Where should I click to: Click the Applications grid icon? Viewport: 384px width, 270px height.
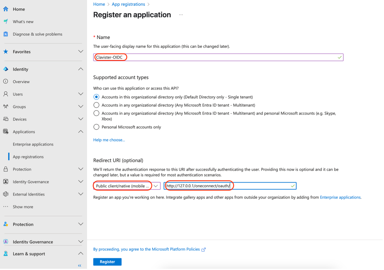tap(6, 131)
